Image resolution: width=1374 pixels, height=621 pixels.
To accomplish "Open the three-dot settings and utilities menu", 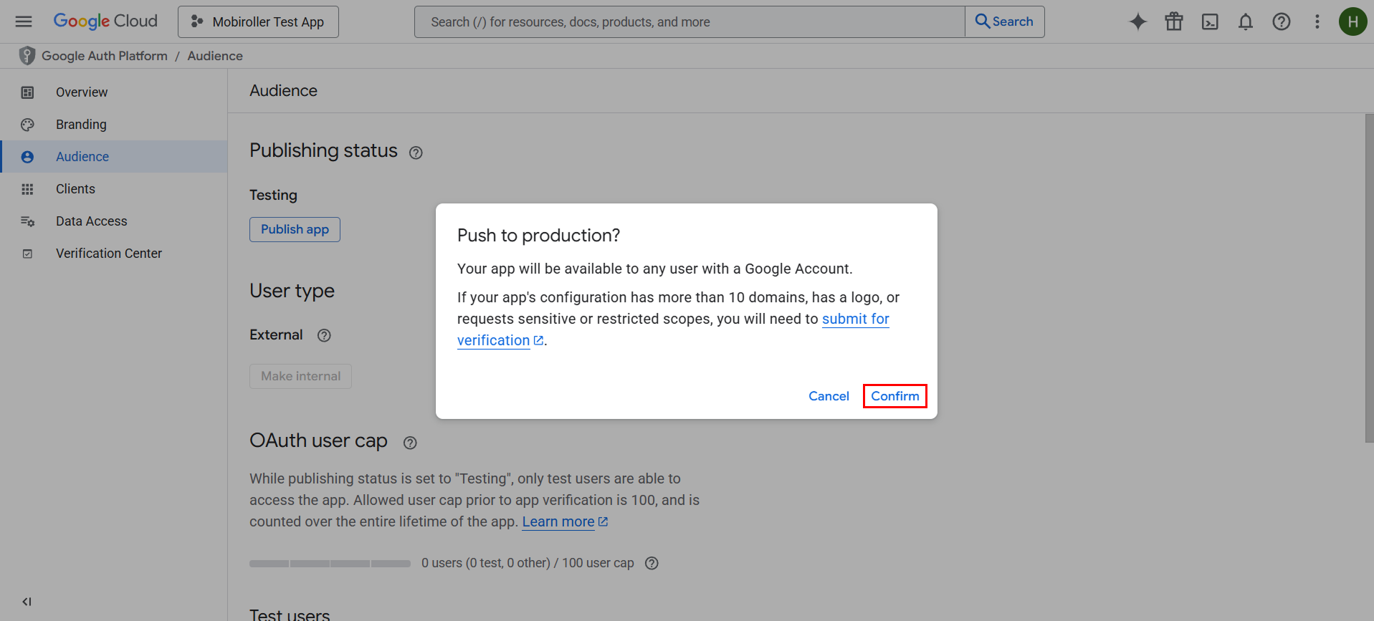I will tap(1317, 21).
